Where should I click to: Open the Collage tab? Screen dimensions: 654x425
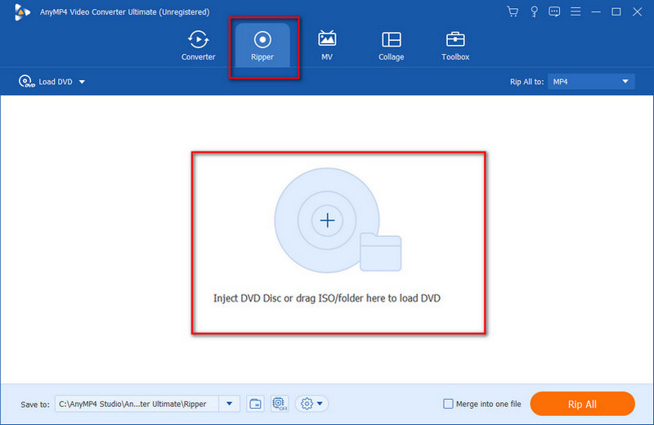pos(391,45)
